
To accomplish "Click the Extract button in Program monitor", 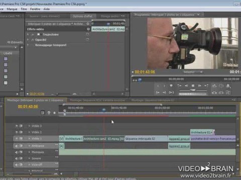I will tap(221, 92).
